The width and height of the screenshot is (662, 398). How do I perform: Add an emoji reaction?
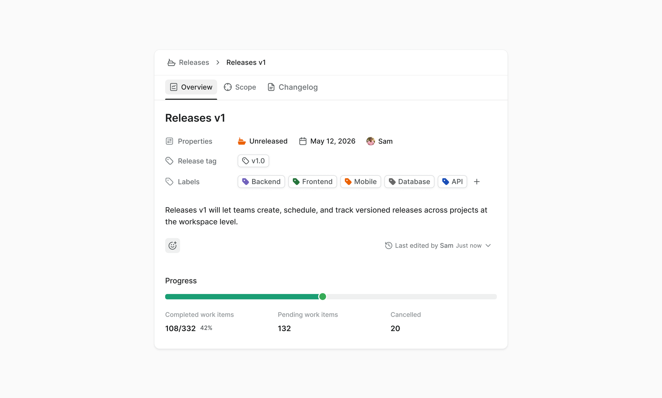tap(173, 246)
